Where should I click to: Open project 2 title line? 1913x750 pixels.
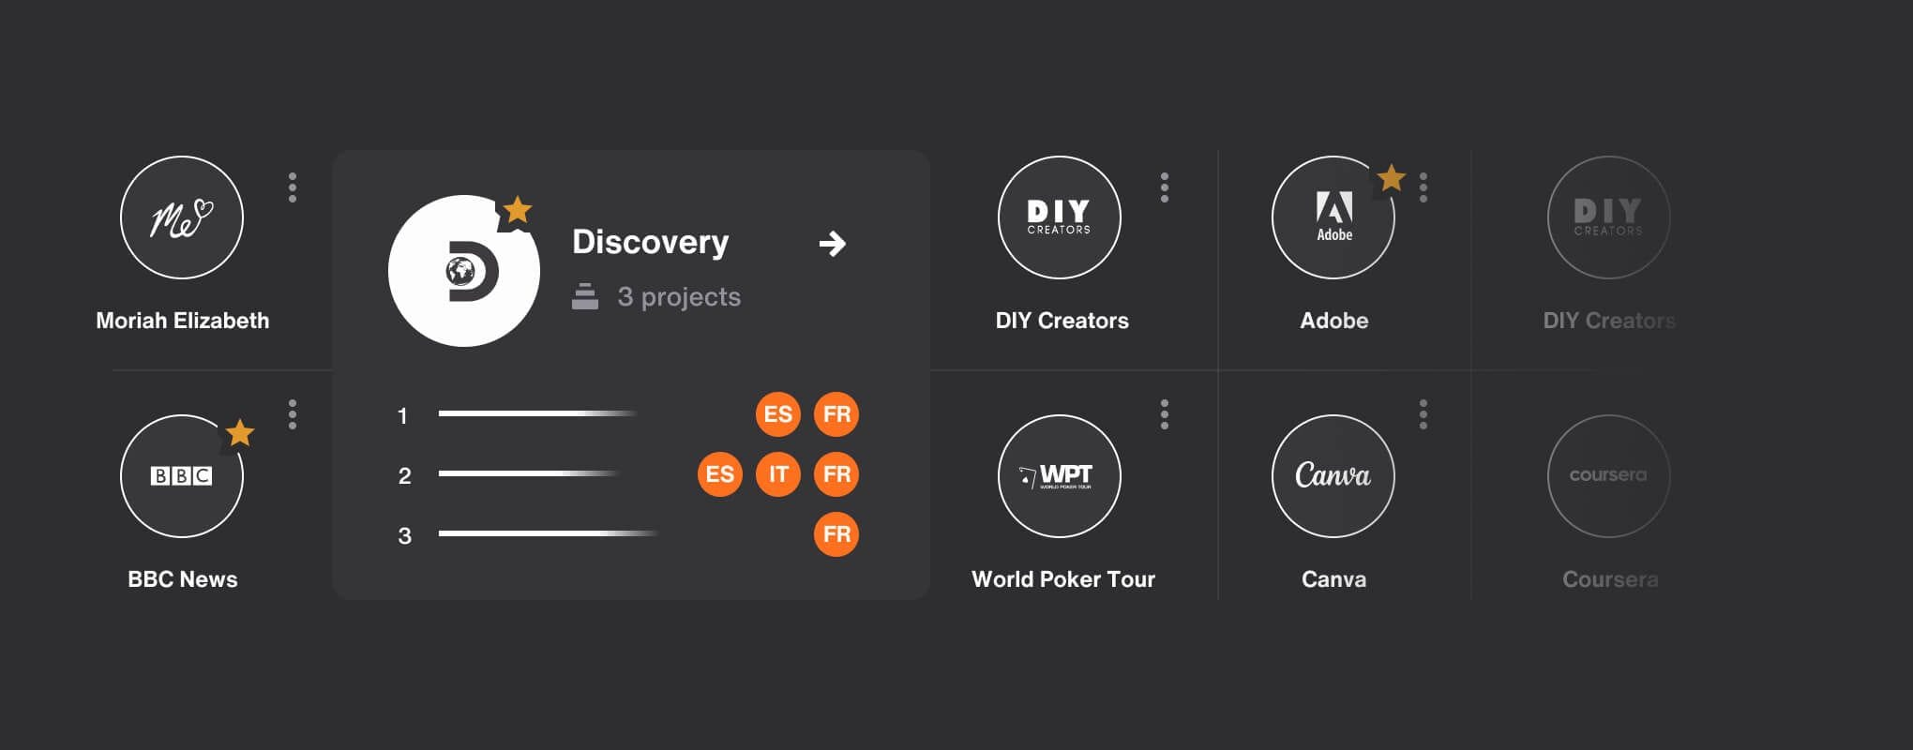[530, 473]
